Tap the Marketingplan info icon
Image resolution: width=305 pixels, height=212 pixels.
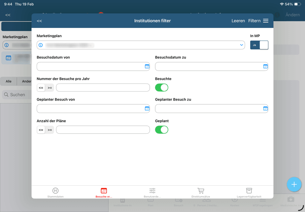[41, 45]
